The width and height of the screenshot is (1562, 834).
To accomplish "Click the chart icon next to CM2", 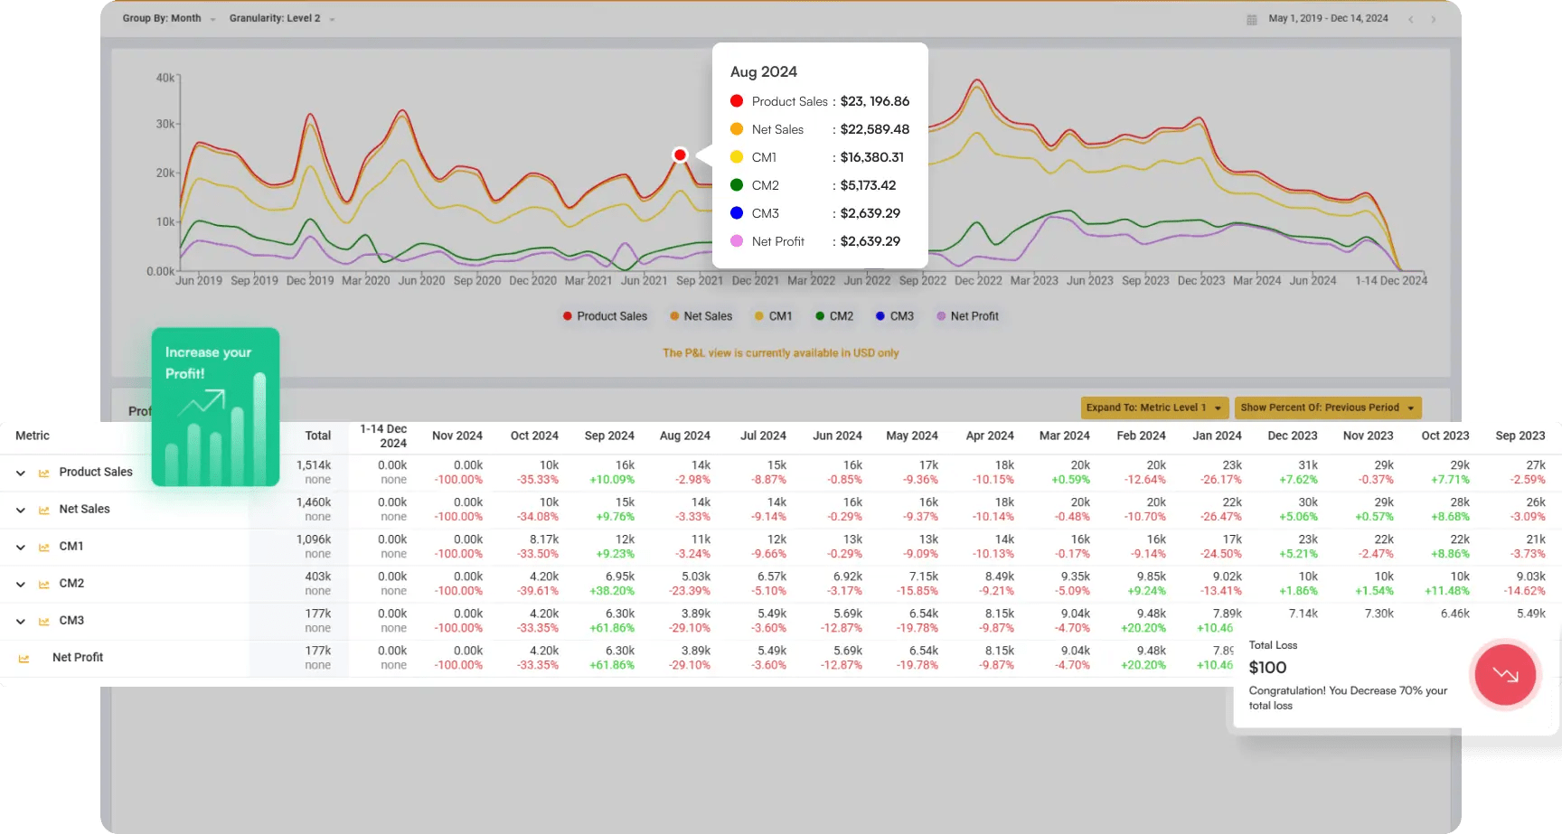I will pos(43,584).
